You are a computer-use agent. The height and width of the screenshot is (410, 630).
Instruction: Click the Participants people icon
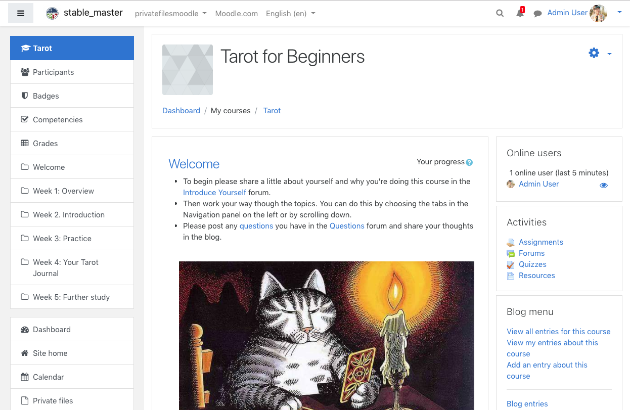coord(25,72)
